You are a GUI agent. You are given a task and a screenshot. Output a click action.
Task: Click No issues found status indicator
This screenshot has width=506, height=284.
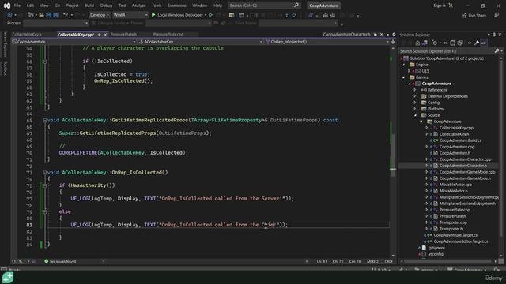tap(60, 261)
